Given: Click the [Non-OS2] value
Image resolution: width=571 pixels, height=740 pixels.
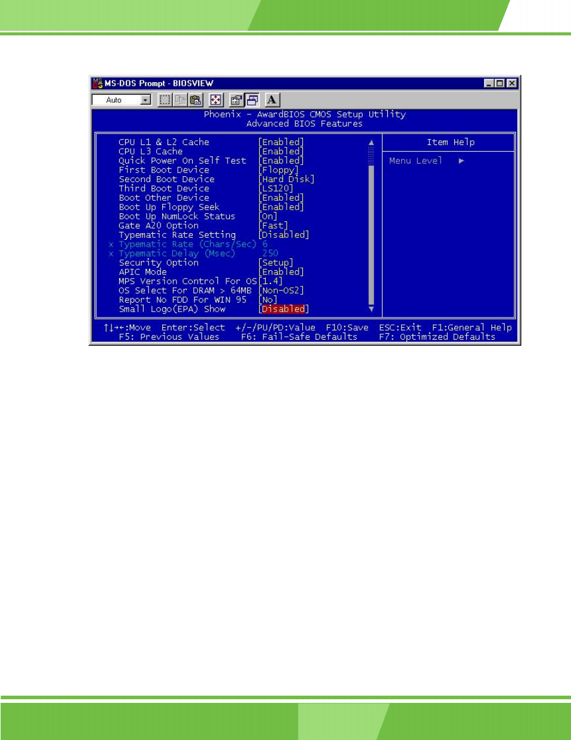Looking at the screenshot, I should click(281, 291).
